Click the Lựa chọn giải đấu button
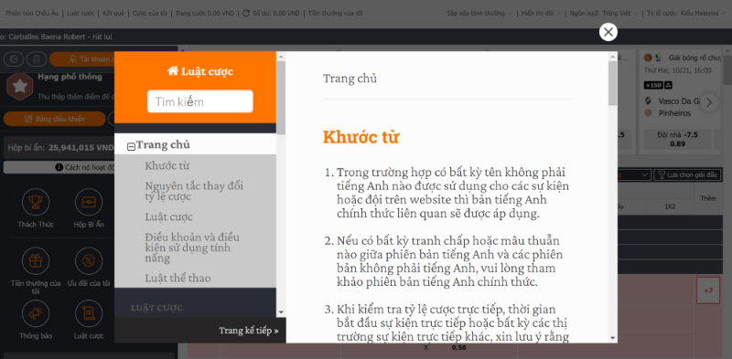Image resolution: width=732 pixels, height=359 pixels. [687, 174]
